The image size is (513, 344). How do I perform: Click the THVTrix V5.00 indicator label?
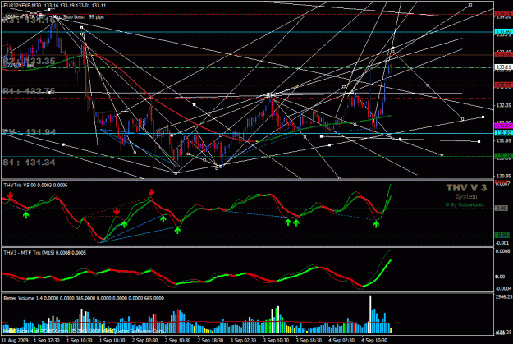point(35,186)
